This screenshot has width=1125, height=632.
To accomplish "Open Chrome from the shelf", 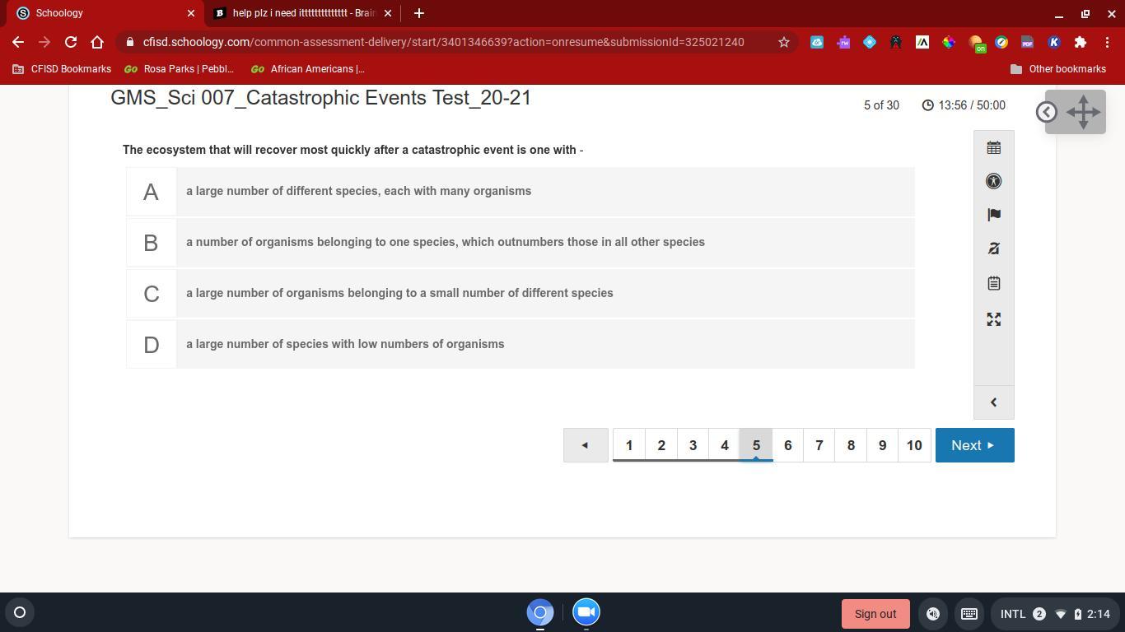I will (x=540, y=612).
